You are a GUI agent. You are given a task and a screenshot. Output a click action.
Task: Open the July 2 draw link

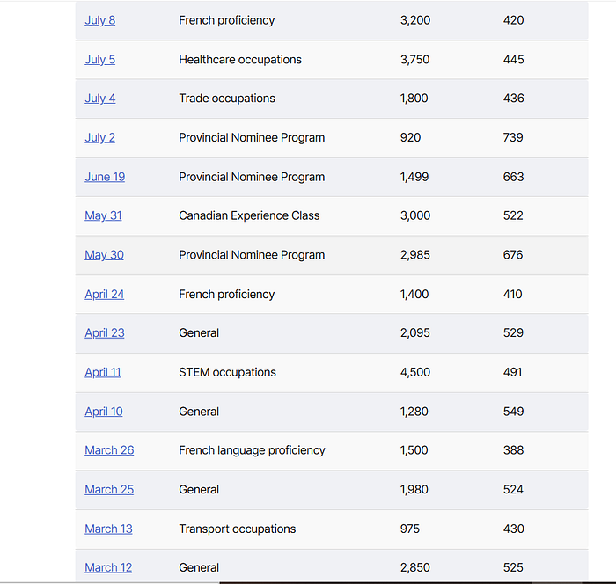(99, 137)
